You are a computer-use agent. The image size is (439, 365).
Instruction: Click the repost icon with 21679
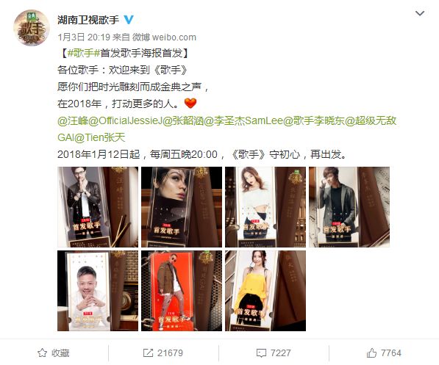148,353
